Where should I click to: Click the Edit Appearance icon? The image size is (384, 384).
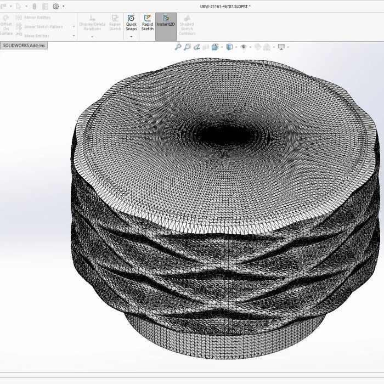[258, 47]
